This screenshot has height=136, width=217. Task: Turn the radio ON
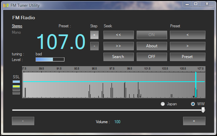tap(152, 35)
